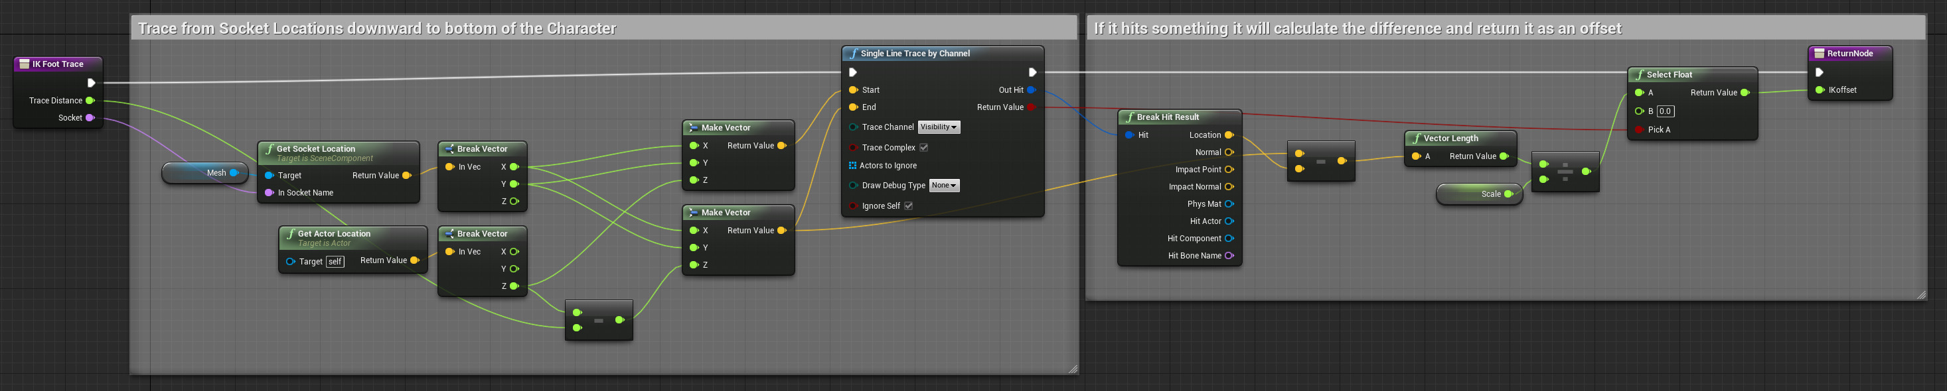Click the Location pin on Break Hit Result
This screenshot has width=1947, height=391.
tap(1228, 135)
